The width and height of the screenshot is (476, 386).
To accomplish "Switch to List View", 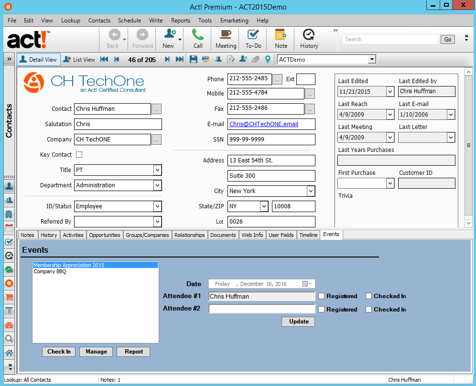I will (x=79, y=60).
